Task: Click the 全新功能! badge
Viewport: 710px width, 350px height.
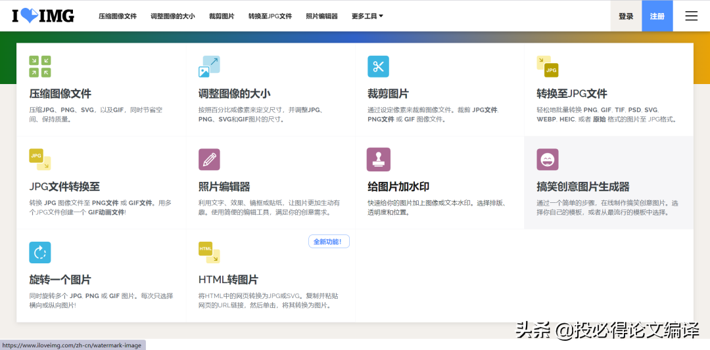Action: [329, 241]
